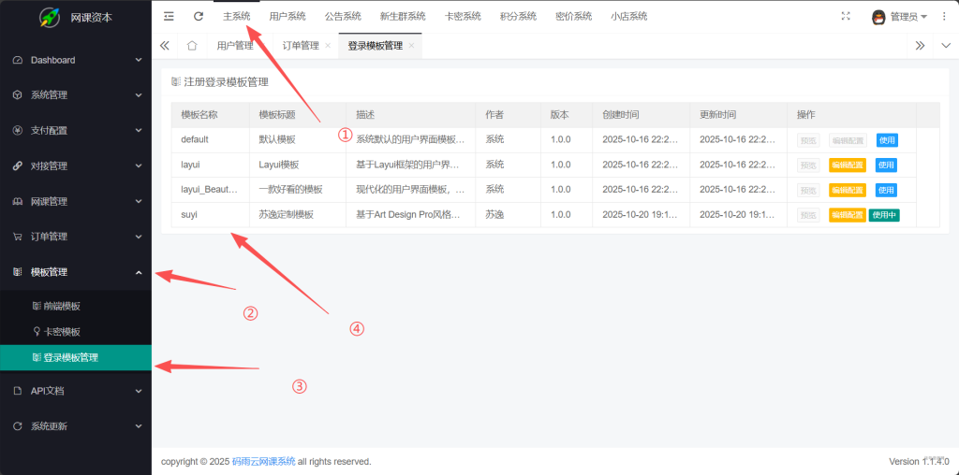Click the API文档 file icon
The width and height of the screenshot is (959, 475).
point(17,391)
